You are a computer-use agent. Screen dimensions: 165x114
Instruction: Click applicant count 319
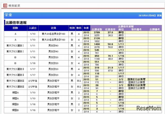coord(97,68)
